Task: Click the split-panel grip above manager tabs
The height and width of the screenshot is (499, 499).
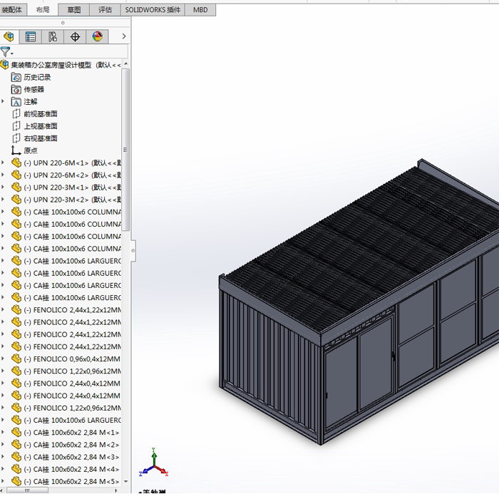Action: (63, 23)
